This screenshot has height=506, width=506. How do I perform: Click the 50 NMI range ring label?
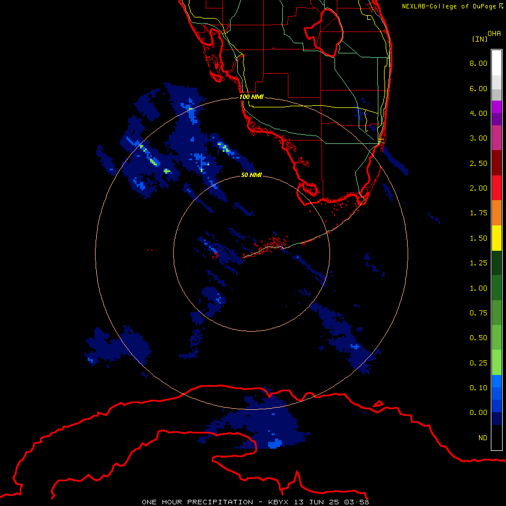251,175
